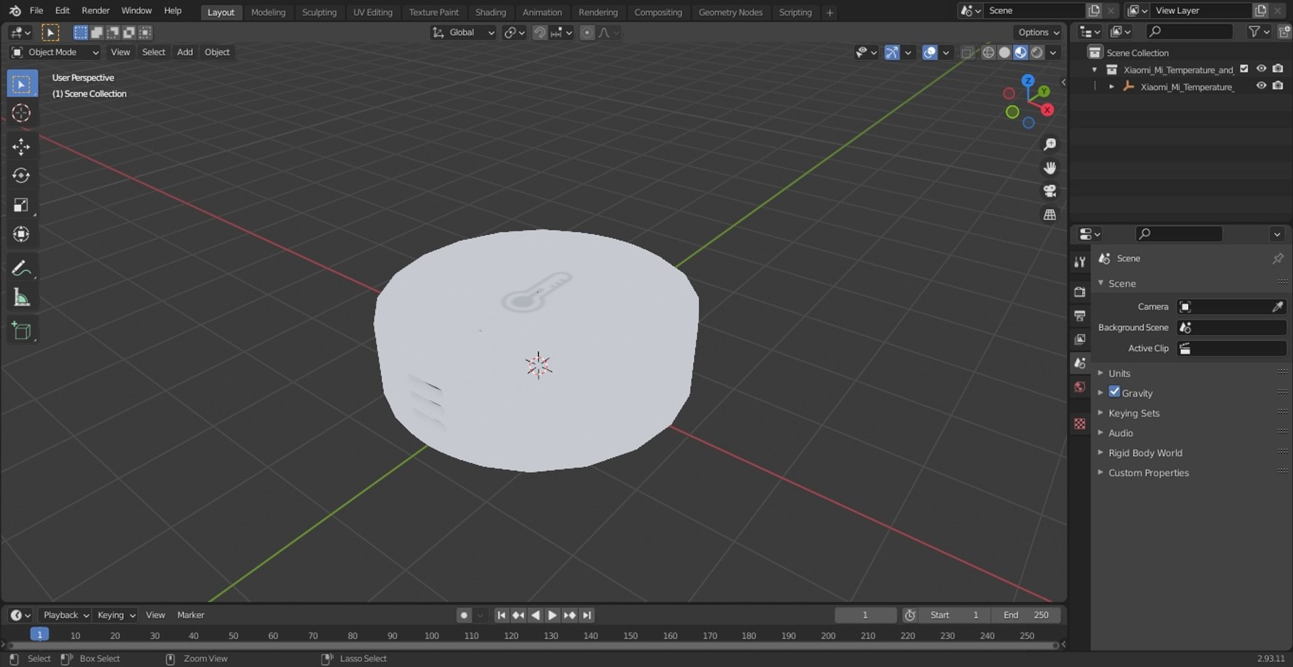Screen dimensions: 1293x667
Task: Open the Tool properties tab
Action: [1080, 262]
